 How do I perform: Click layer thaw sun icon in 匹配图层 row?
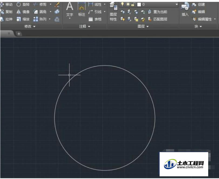[x=136, y=19]
